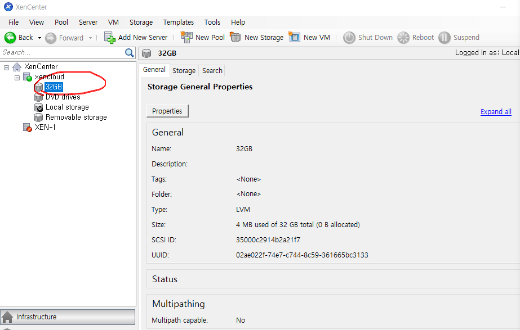Click the New Pool icon
Image resolution: width=520 pixels, height=330 pixels.
tap(186, 38)
